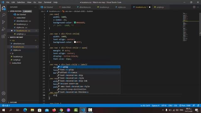Image resolution: width=201 pixels, height=113 pixels.
Task: Open Windows taskbar search
Action: click(x=11, y=110)
